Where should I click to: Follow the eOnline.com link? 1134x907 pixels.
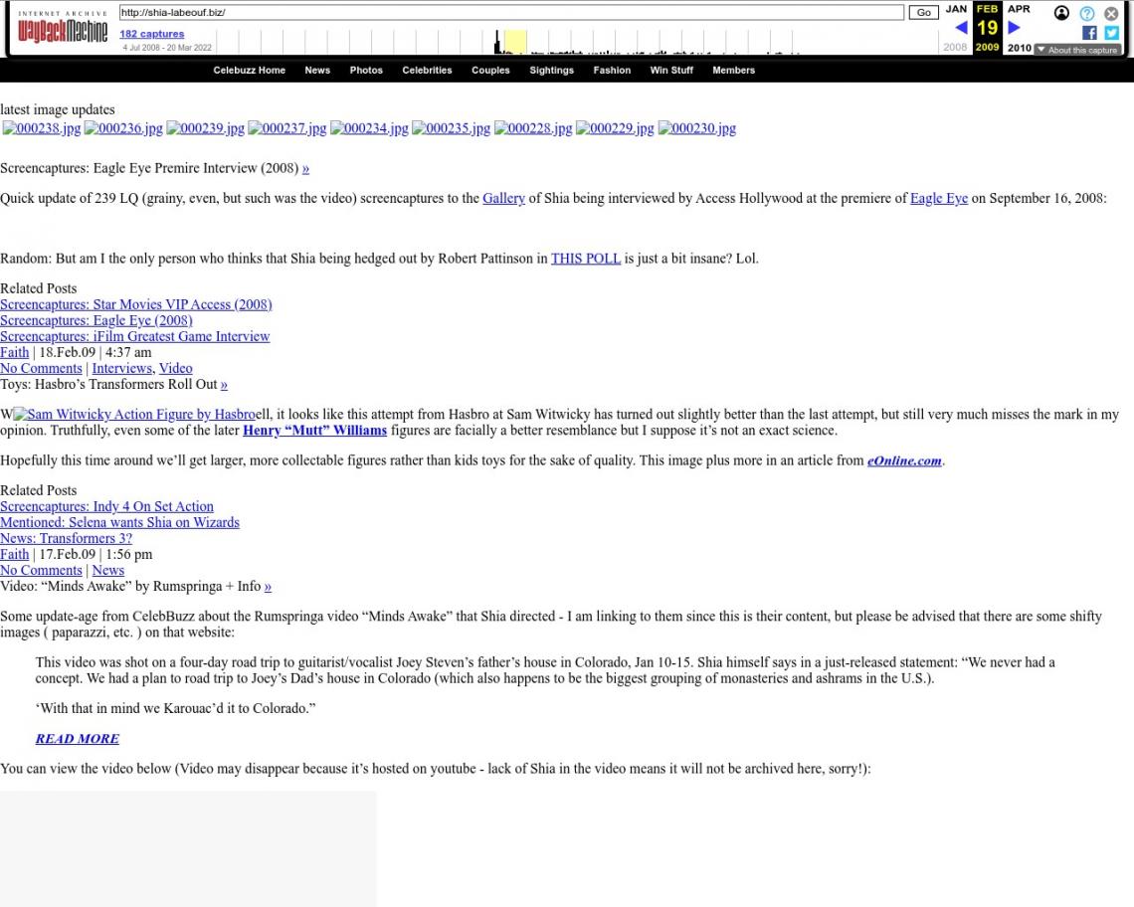(x=905, y=460)
